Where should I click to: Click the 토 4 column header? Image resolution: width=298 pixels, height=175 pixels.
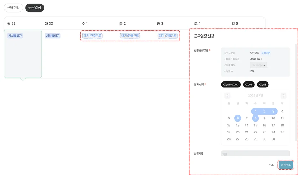(197, 23)
